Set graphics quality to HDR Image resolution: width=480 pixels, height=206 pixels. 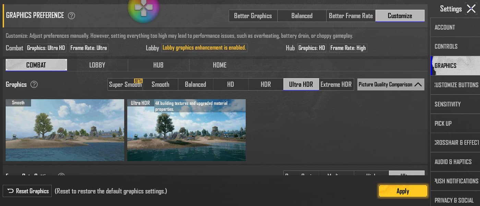tap(266, 84)
